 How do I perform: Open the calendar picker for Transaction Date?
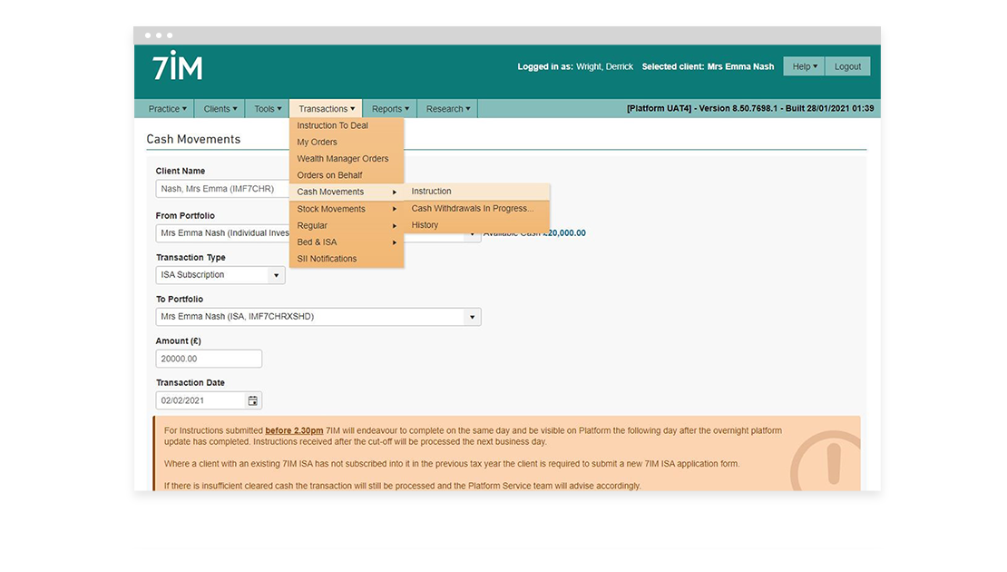tap(253, 400)
